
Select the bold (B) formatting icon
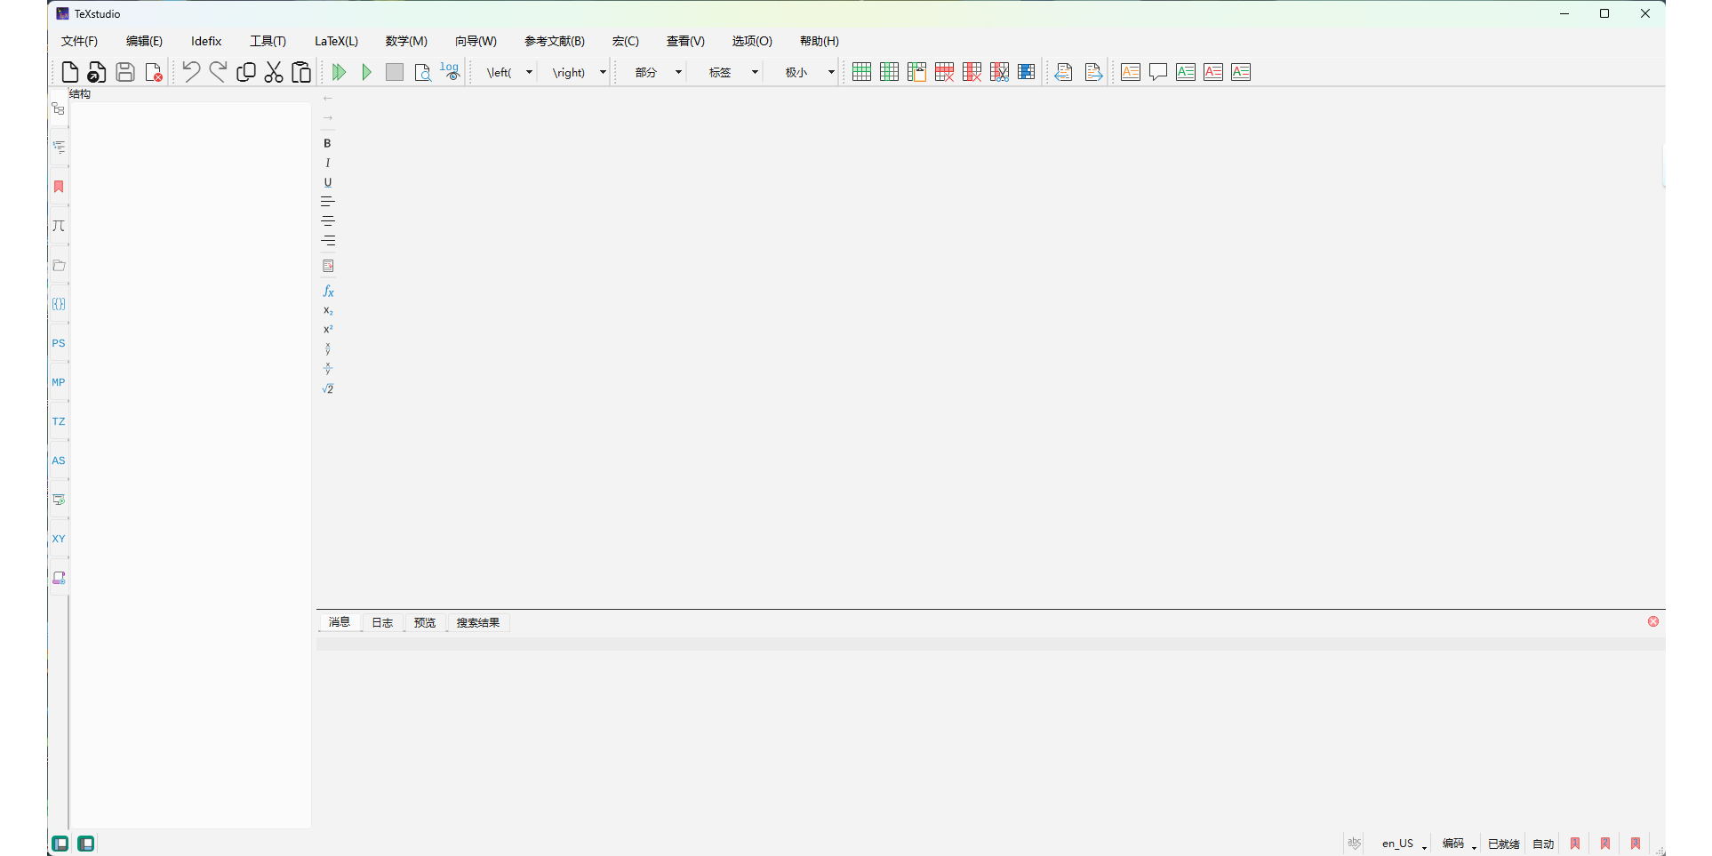(327, 143)
